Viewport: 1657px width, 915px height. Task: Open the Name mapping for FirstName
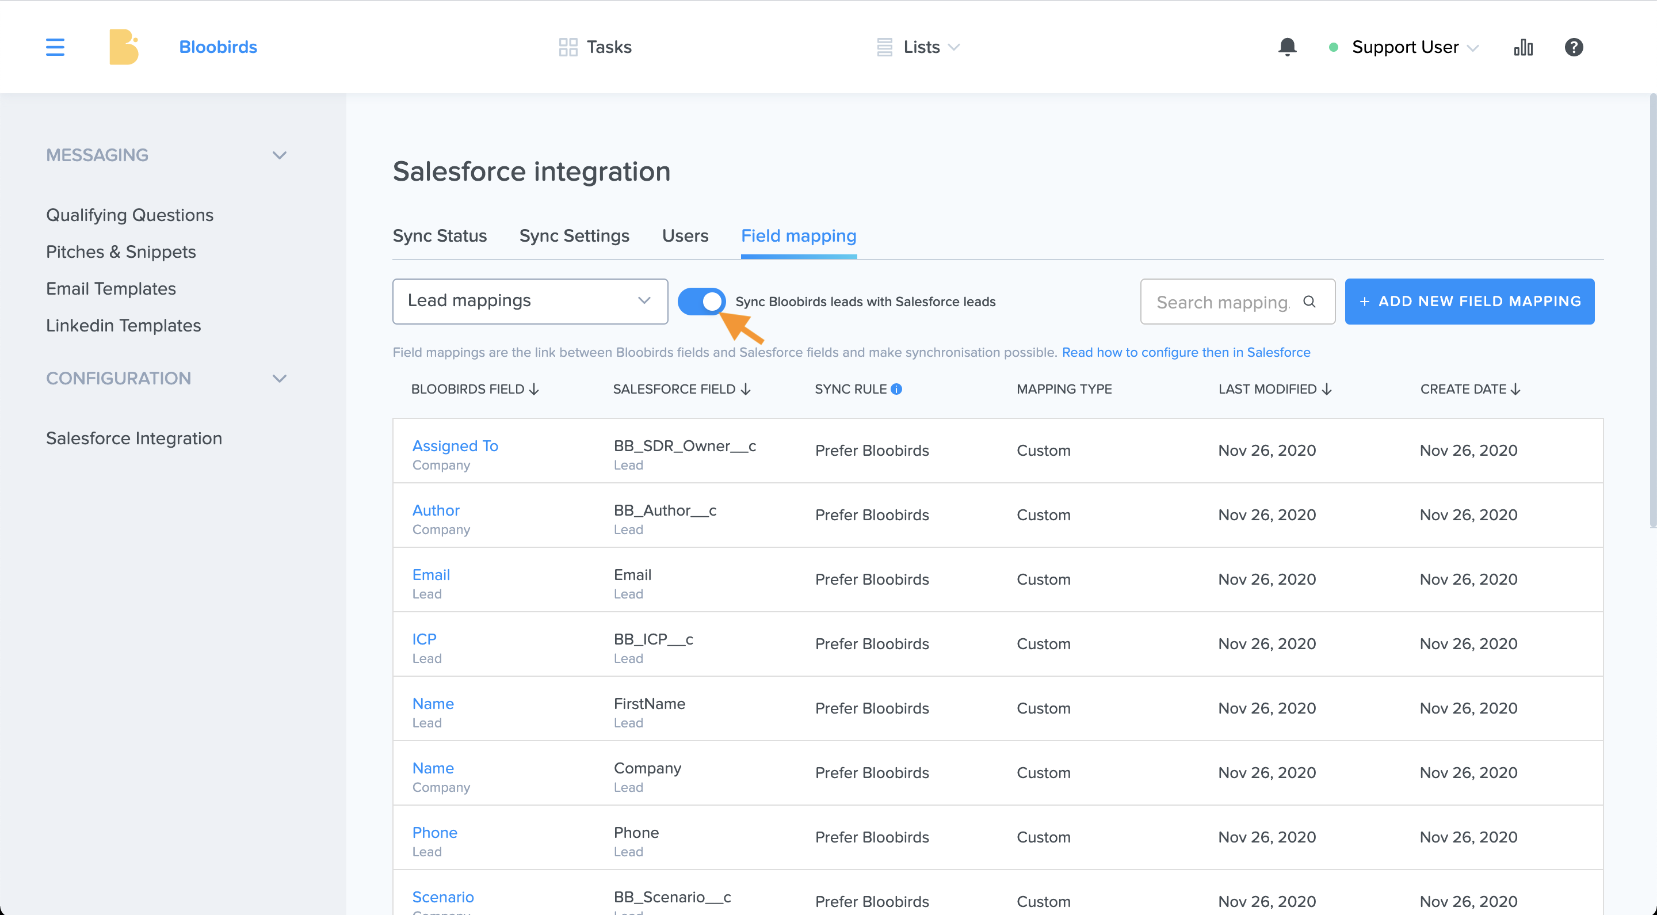tap(433, 703)
